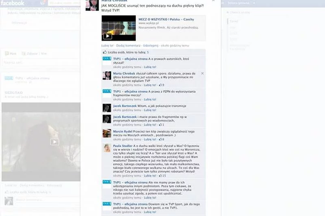Viewport: 325px width, 216px height.
Task: Like the 'Ale nie mamy praw' comment
Action: 150,198
